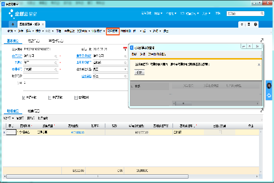The image size is (274, 183).
Task: Click the right arrow of the budget dialog scrollbar
Action: click(258, 104)
